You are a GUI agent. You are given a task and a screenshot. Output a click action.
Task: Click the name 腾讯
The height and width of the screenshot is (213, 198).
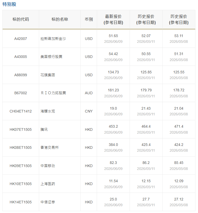pos(44,129)
